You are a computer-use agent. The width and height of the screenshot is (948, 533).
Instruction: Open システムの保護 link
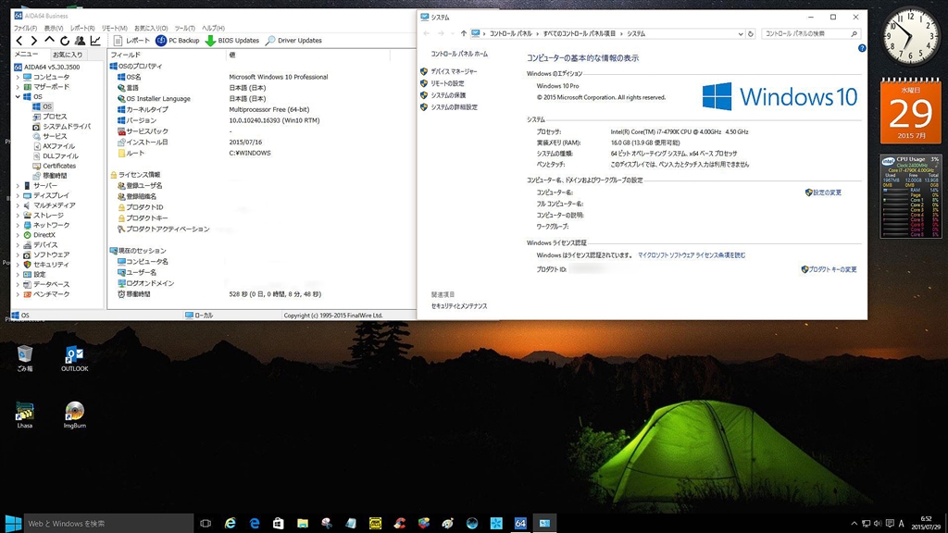point(448,95)
